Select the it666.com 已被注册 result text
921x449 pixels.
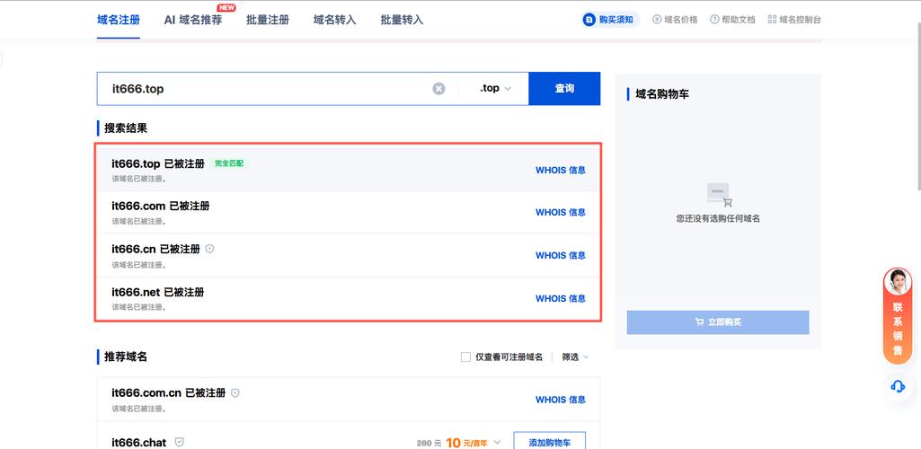[x=160, y=206]
